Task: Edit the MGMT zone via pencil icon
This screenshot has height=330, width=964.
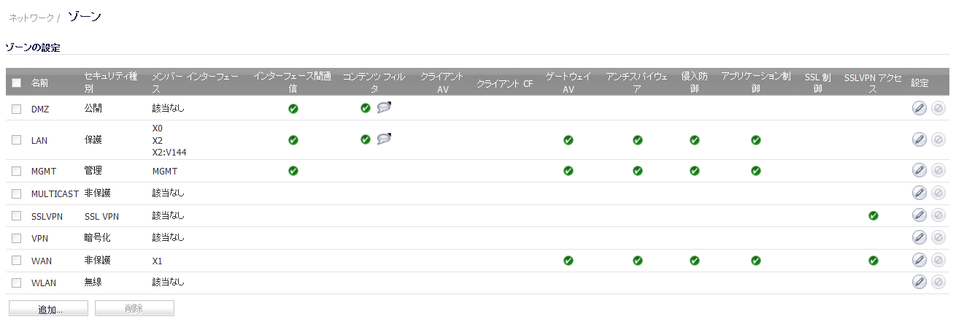Action: point(919,171)
